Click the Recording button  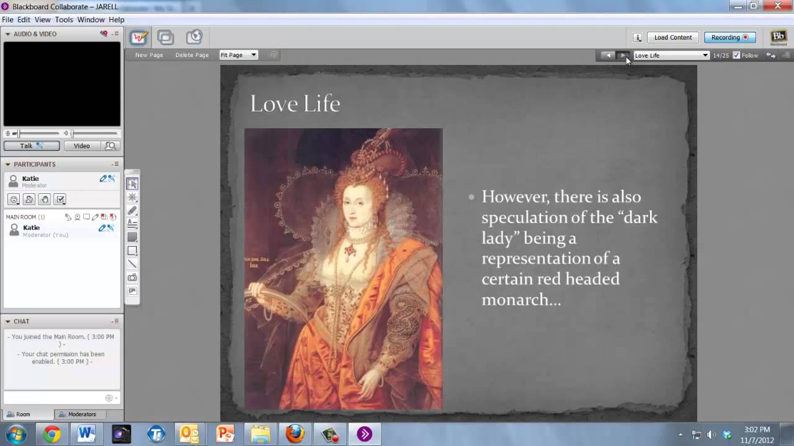tap(730, 37)
